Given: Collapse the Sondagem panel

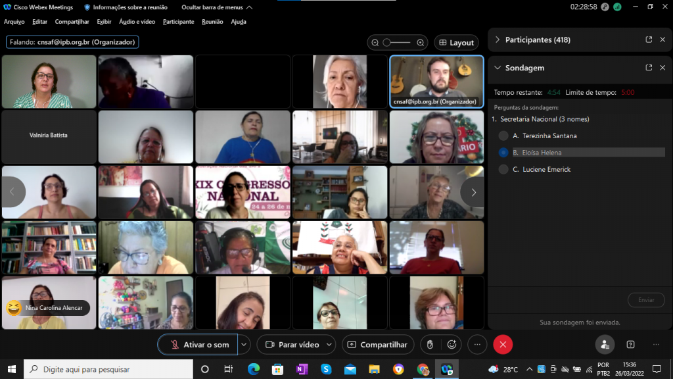Looking at the screenshot, I should (498, 68).
